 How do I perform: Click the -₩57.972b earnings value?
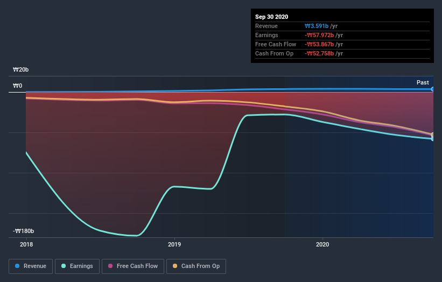click(319, 35)
